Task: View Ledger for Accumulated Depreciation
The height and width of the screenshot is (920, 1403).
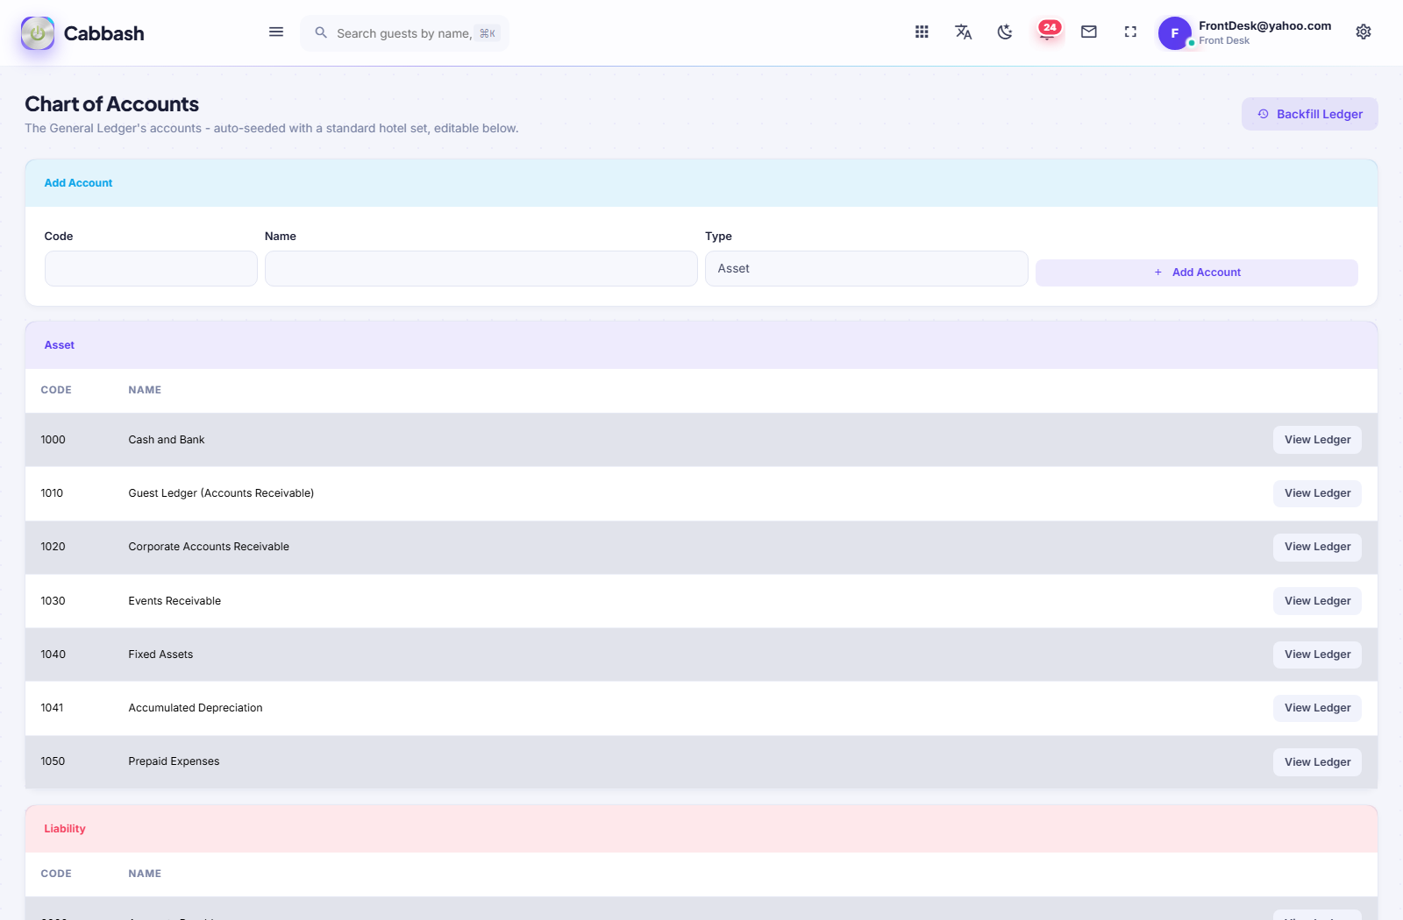Action: [x=1317, y=708]
